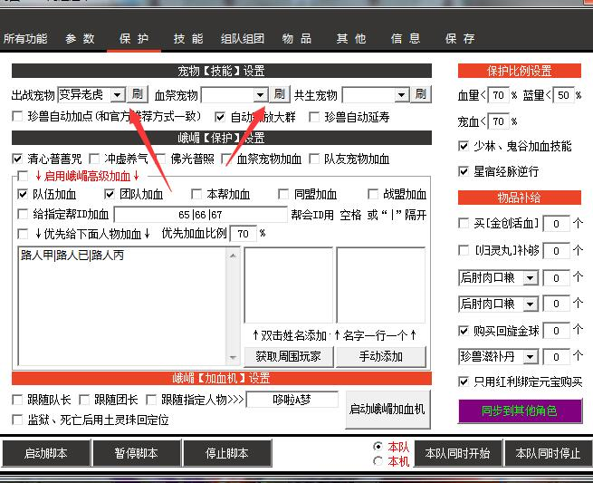
Task: Tick the 本帮加血 checkbox
Action: click(197, 194)
